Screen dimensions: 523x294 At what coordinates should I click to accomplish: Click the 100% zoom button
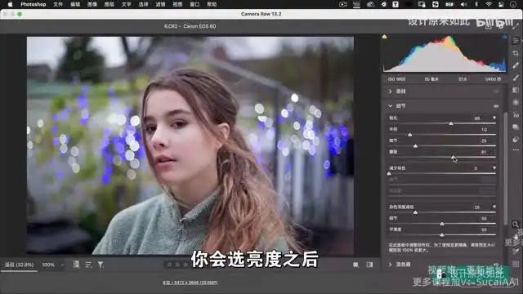coord(48,265)
